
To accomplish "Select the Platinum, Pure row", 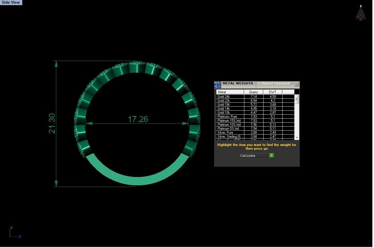I will click(x=255, y=117).
